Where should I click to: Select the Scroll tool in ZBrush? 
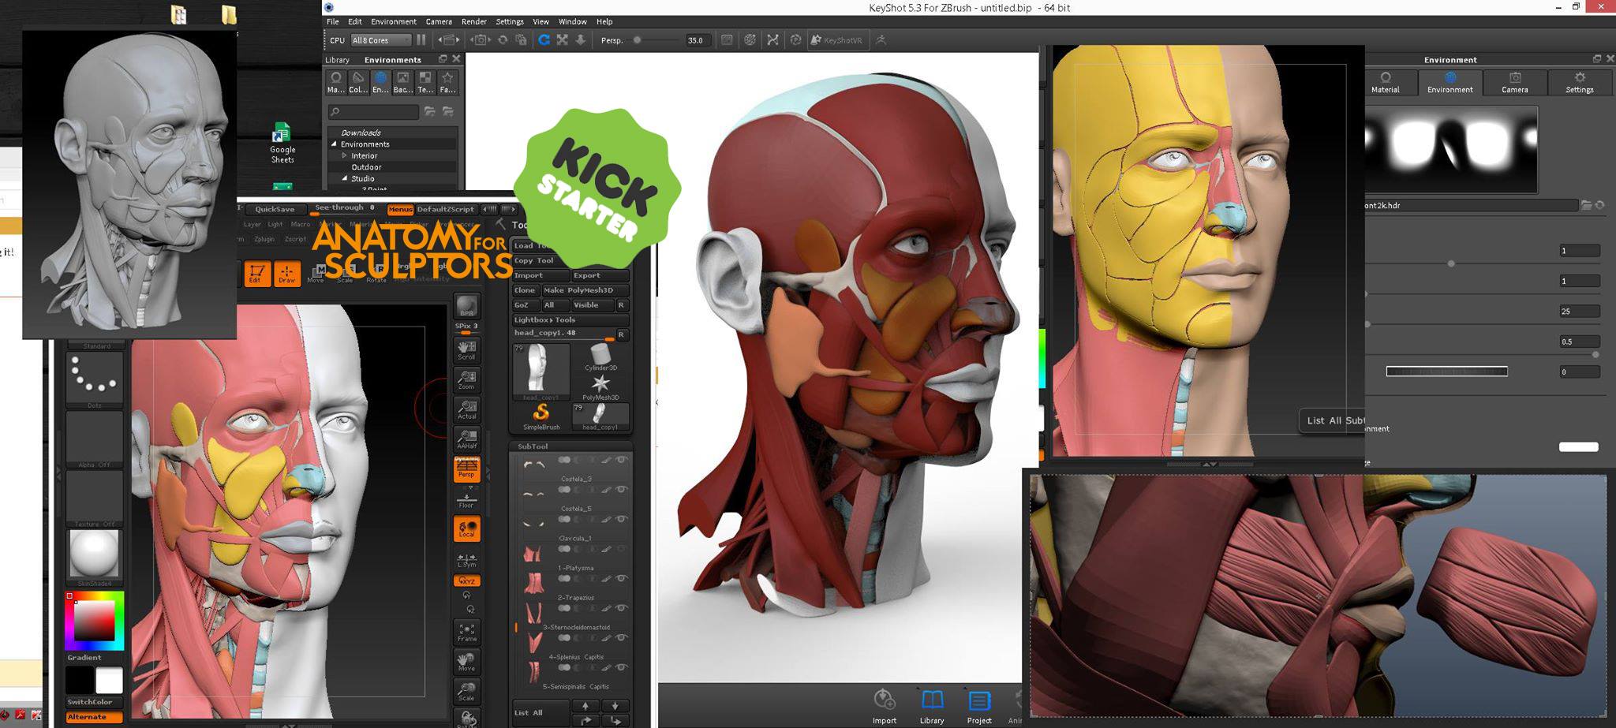[x=466, y=350]
